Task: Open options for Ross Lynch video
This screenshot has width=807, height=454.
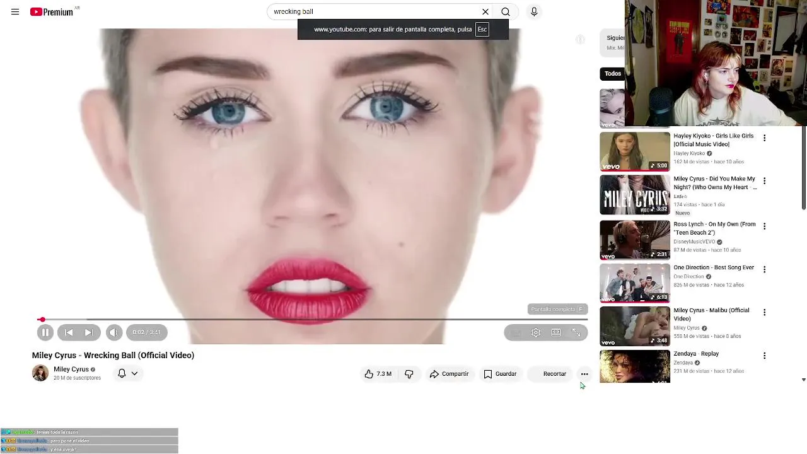Action: click(x=765, y=226)
